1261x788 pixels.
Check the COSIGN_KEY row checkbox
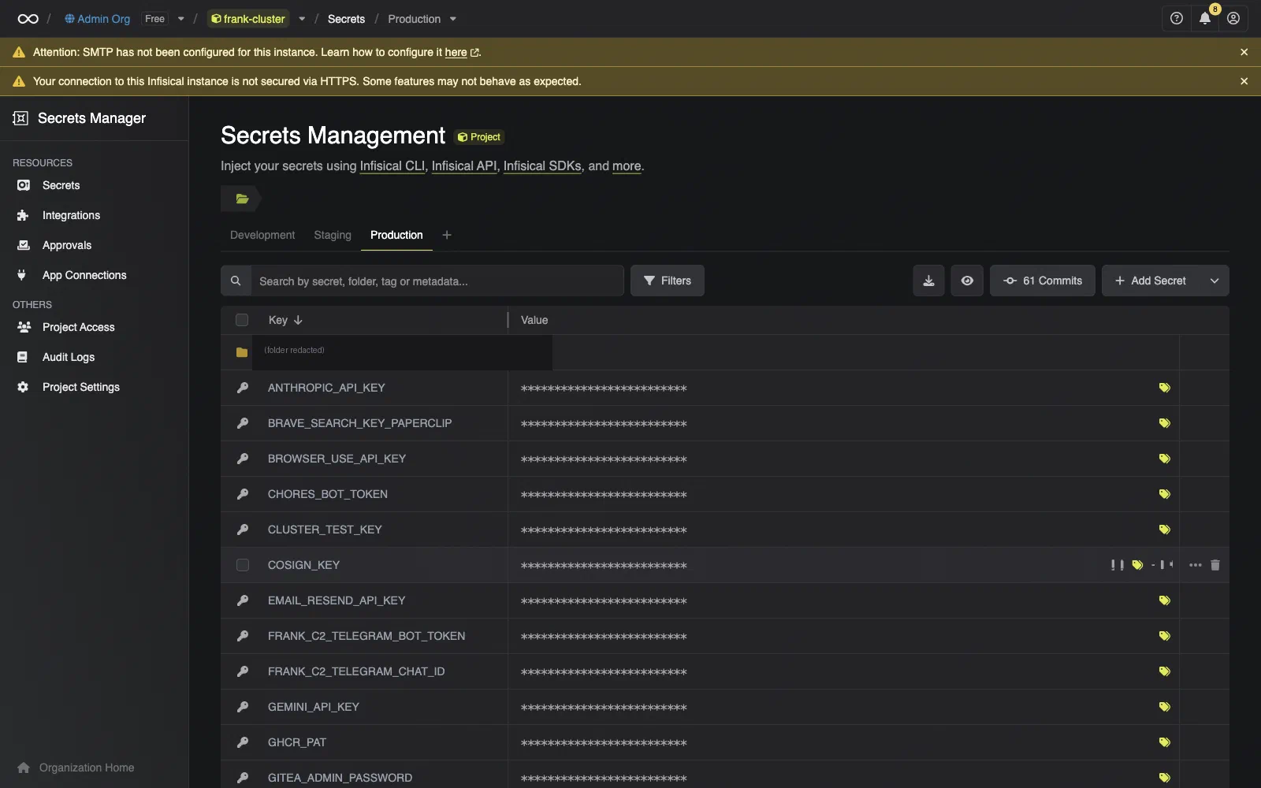[x=243, y=565]
